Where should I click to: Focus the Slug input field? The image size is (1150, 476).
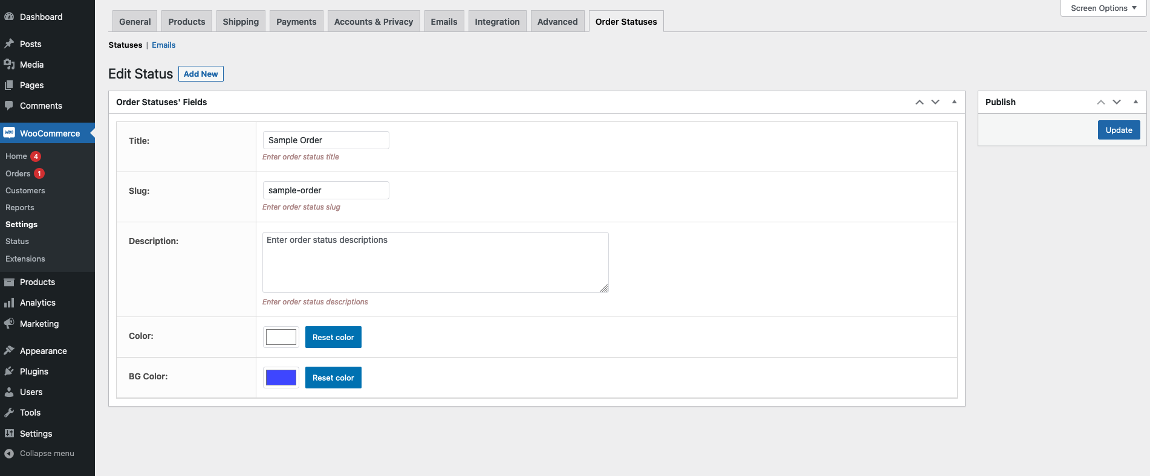326,190
